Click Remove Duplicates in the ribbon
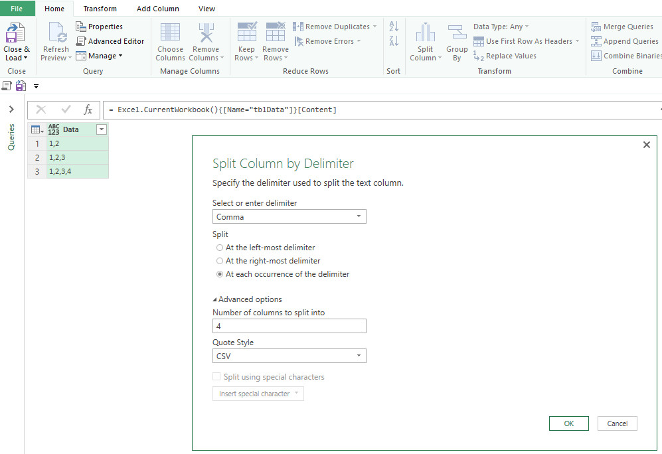 point(335,27)
